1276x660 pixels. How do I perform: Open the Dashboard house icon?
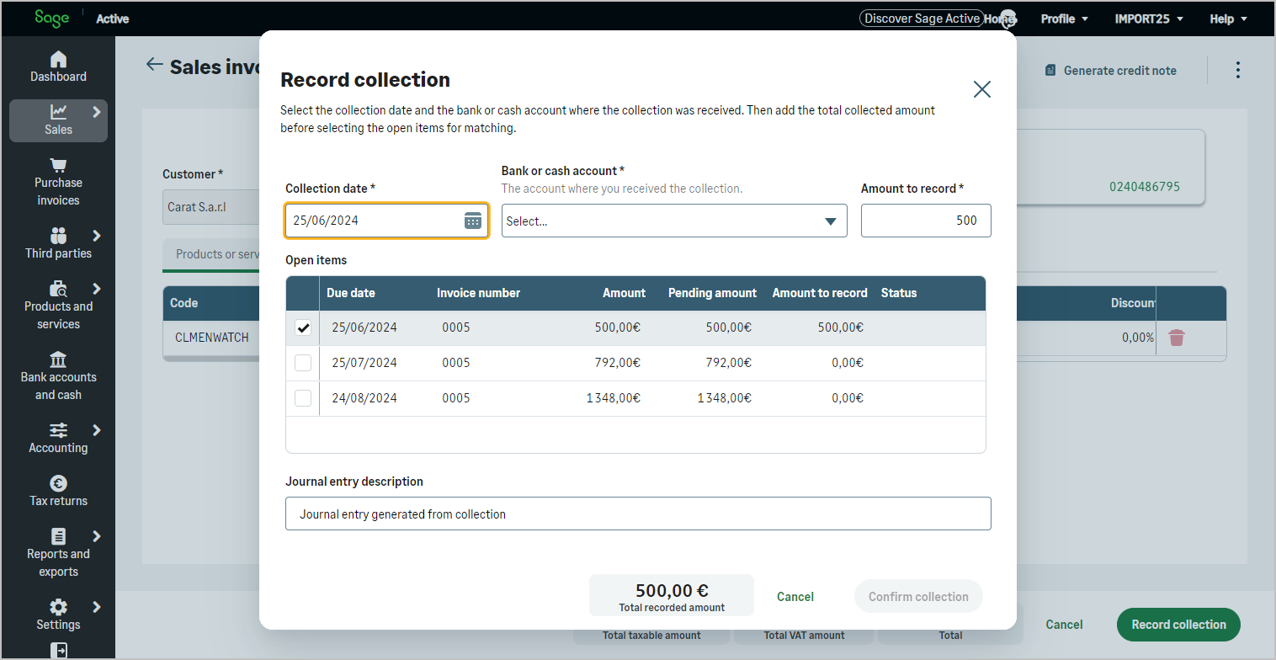[58, 59]
